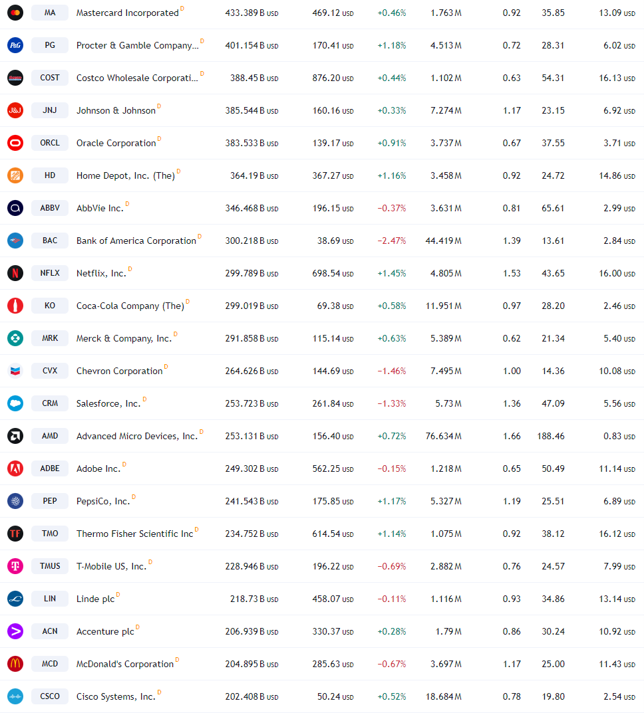Click the McDonald's logo icon
Screen dimensions: 644x713
tap(15, 664)
